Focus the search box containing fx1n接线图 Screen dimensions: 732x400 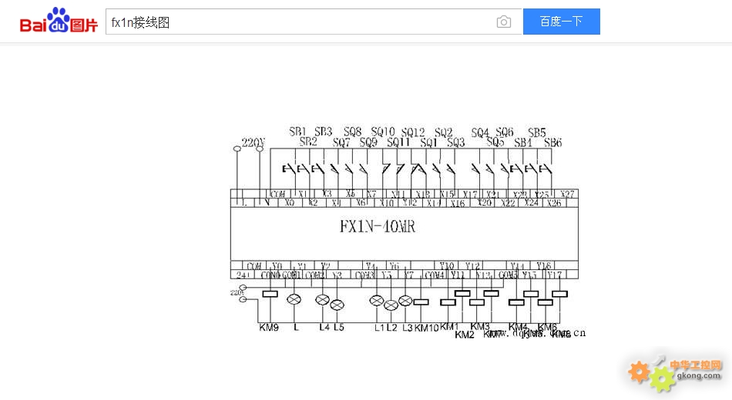point(301,22)
